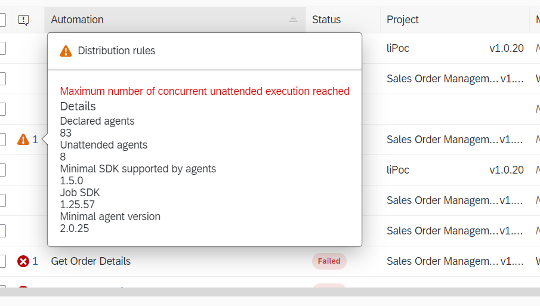Click the red maximum concurrent execution message

pyautogui.click(x=205, y=91)
